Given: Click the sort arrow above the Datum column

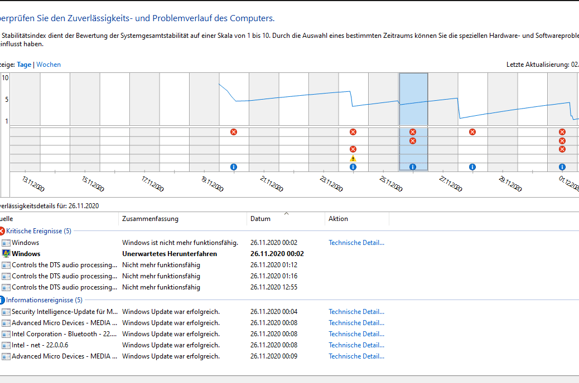Looking at the screenshot, I should (x=287, y=213).
